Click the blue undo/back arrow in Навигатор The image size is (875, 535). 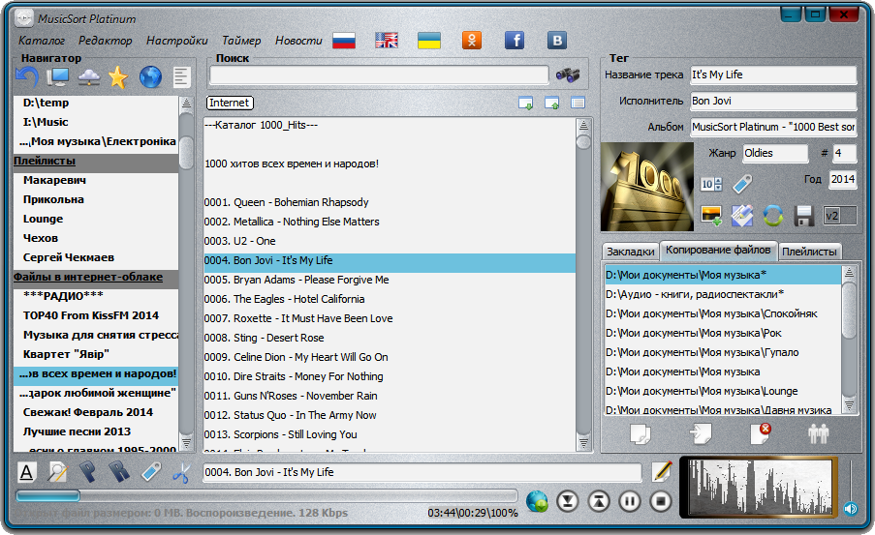click(x=27, y=76)
